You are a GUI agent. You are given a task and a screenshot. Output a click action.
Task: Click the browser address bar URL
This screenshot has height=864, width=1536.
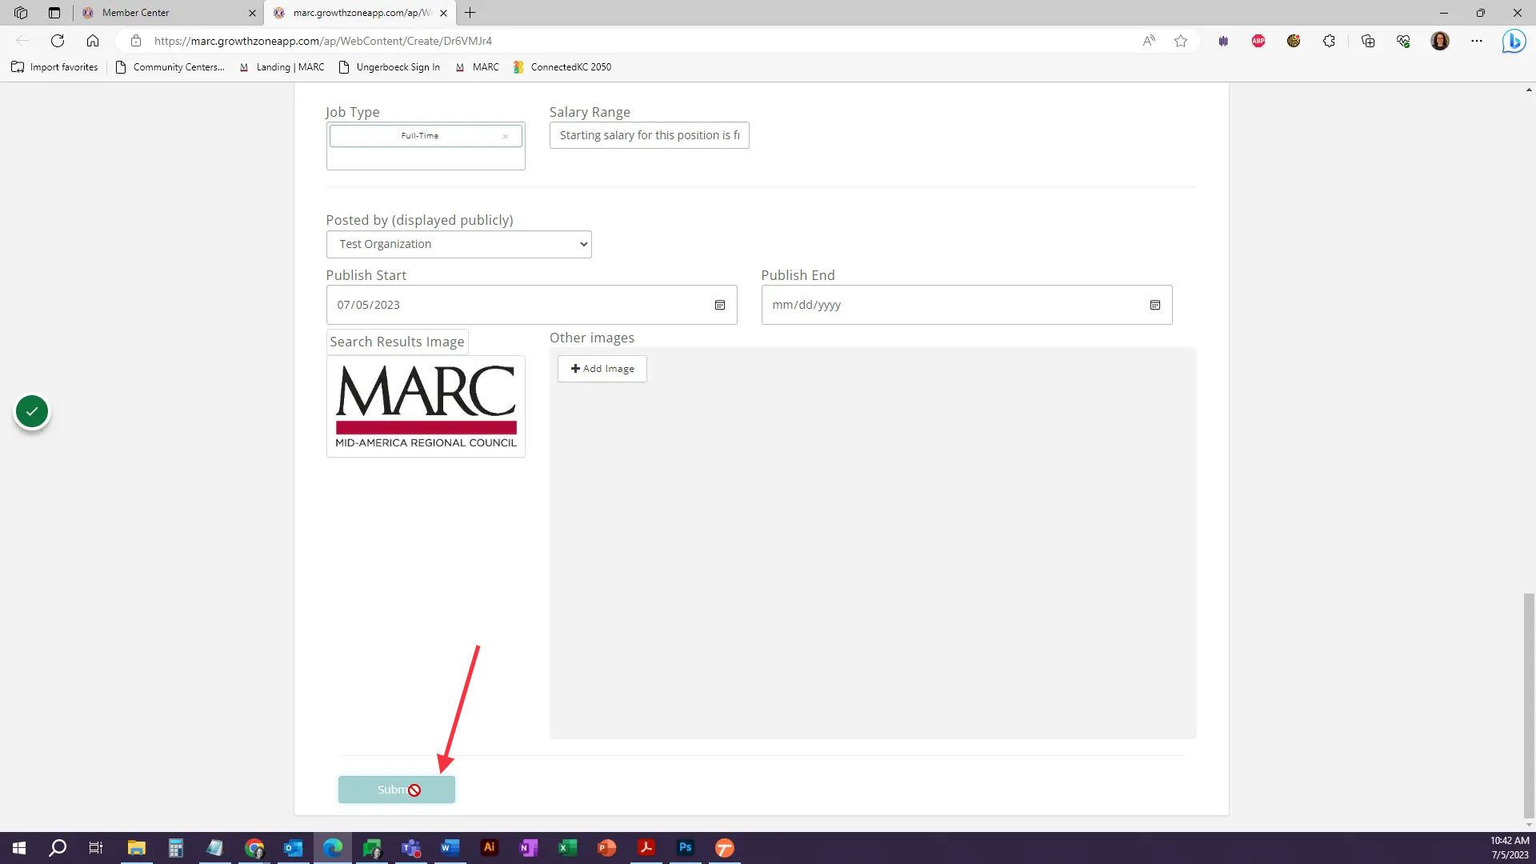click(x=323, y=41)
